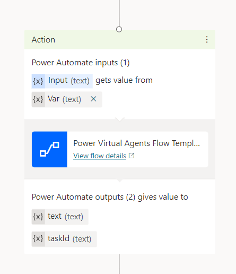
Task: Click the {x} icon next to Input
Action: [x=38, y=81]
